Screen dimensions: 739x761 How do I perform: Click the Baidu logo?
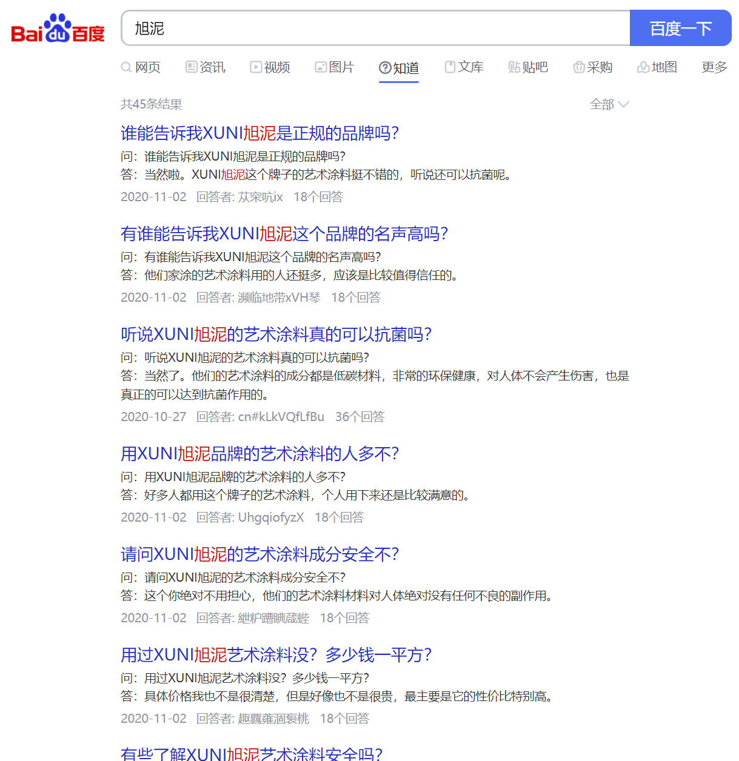(x=58, y=28)
